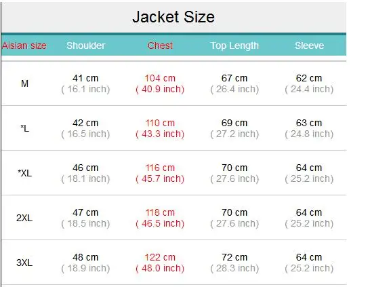This screenshot has height=287, width=370.
Task: Select the M size row label
Action: [24, 83]
